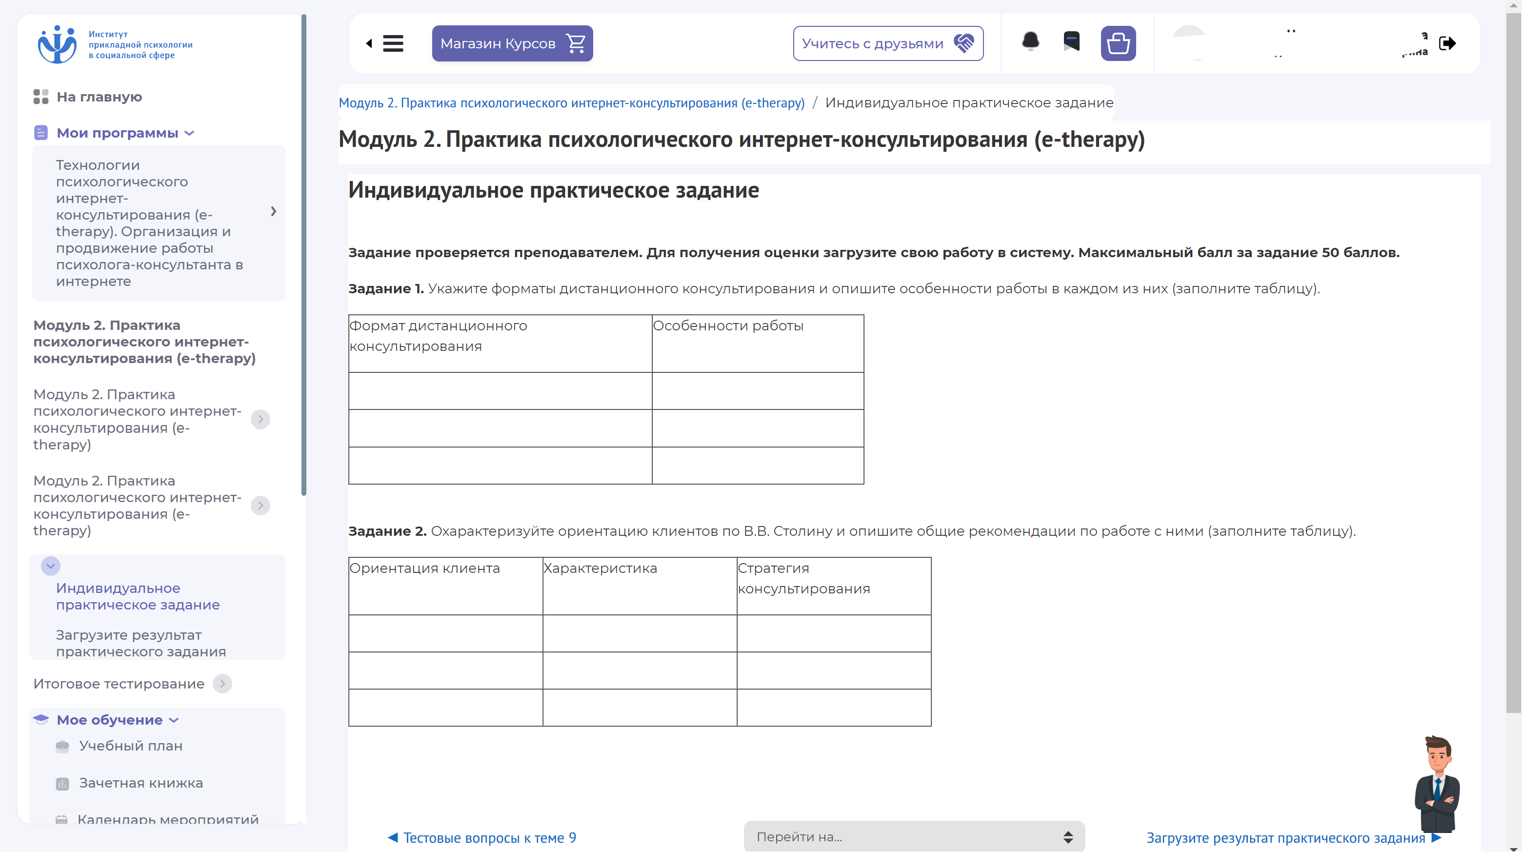Click the logout arrow icon
The height and width of the screenshot is (852, 1522).
1447,43
